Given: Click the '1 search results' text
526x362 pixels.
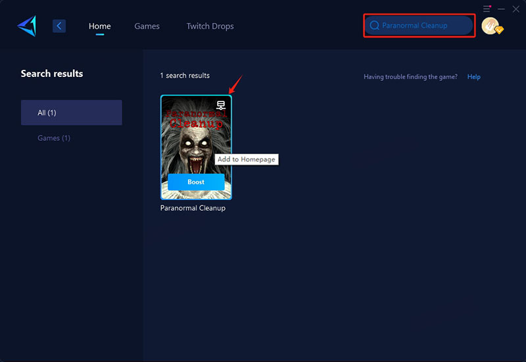Looking at the screenshot, I should [x=185, y=76].
